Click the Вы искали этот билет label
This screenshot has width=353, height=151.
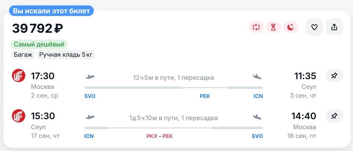51,11
